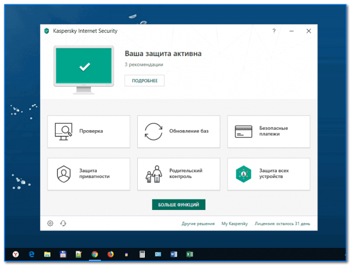Open the notepad-with-pencil app on taskbar
The height and width of the screenshot is (266, 351).
point(79,254)
